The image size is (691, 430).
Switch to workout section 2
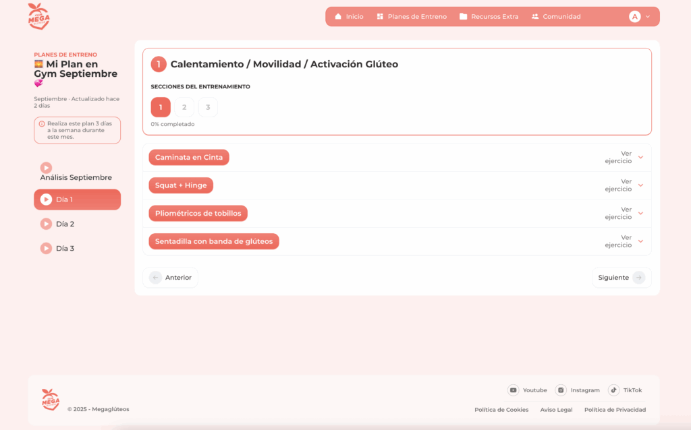click(x=184, y=107)
